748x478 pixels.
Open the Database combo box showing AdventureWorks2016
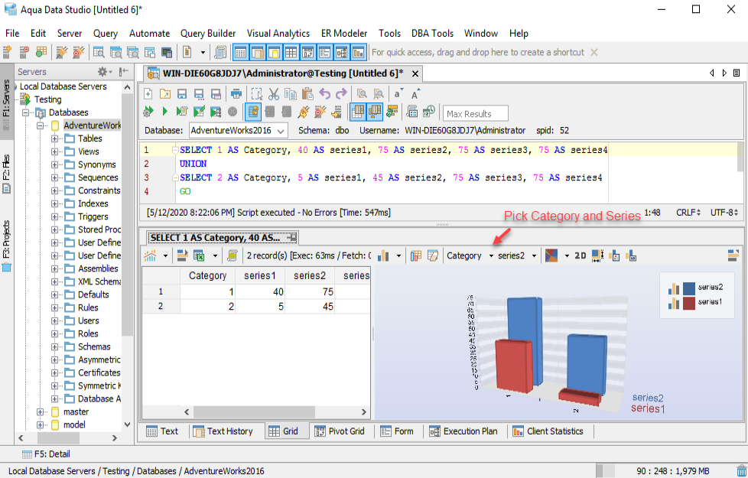tap(239, 131)
